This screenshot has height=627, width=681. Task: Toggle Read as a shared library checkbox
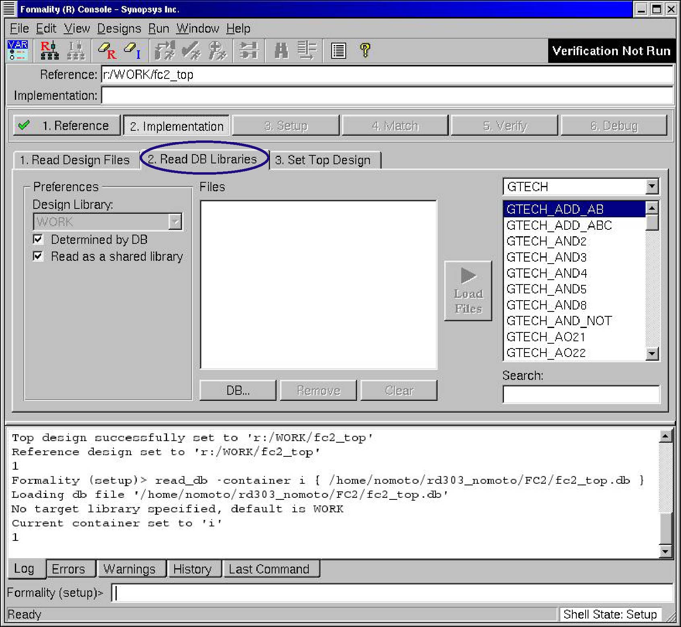pyautogui.click(x=38, y=256)
